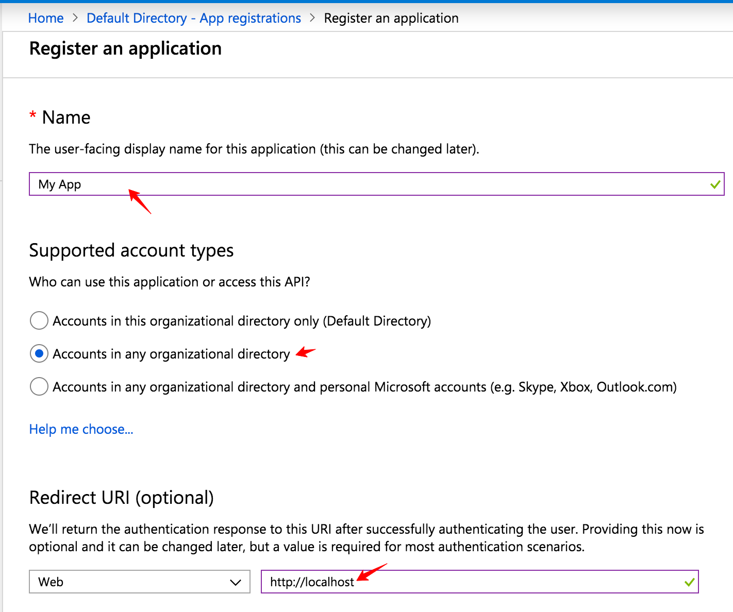Screen dimensions: 733x612
Task: Select the option including personal Microsoft accounts
Action: tap(39, 386)
